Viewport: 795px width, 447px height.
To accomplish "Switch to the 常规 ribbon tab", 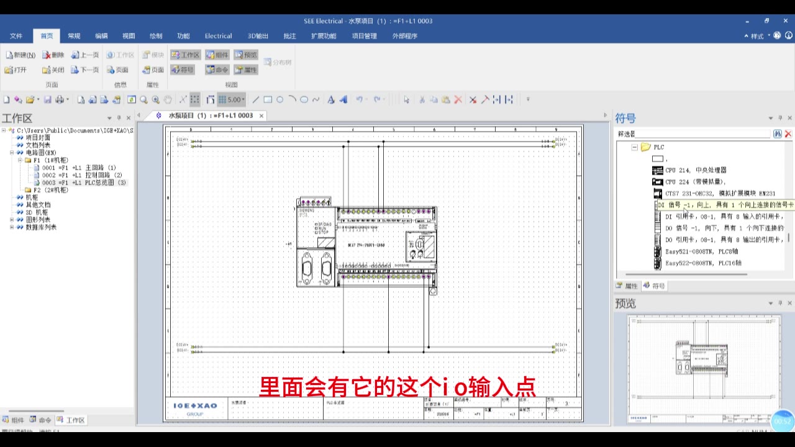I will 74,36.
